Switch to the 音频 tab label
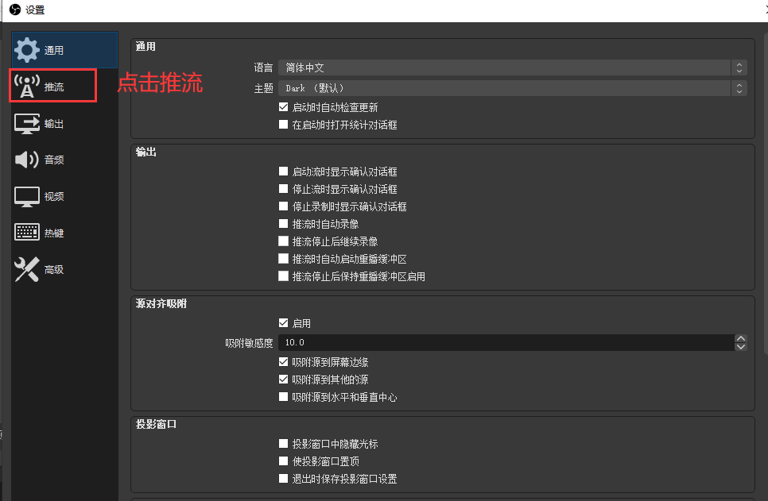 tap(54, 160)
